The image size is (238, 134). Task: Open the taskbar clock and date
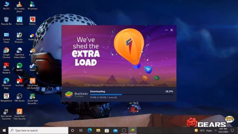pyautogui.click(x=223, y=130)
